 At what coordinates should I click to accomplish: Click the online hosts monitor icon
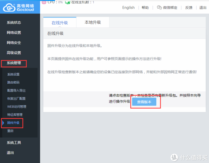pos(68,2)
